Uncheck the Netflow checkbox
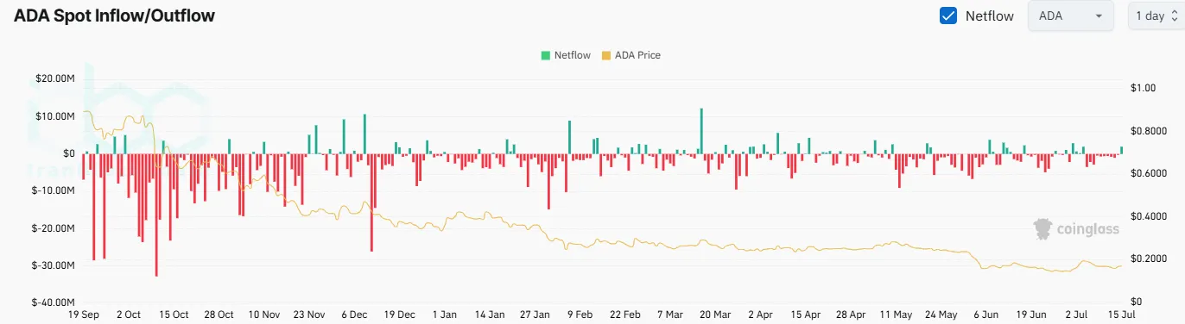The height and width of the screenshot is (324, 1185). [948, 16]
